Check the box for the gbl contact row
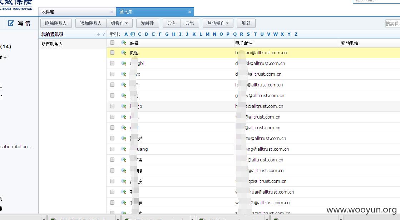The image size is (400, 220). 112,63
